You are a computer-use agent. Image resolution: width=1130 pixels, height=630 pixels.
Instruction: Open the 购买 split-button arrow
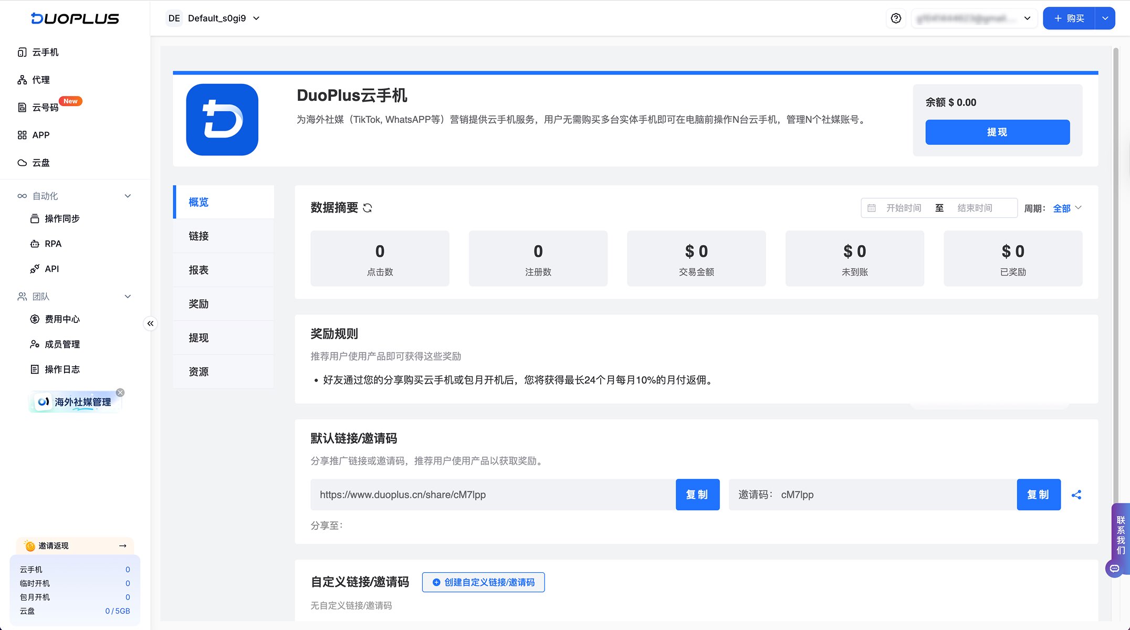(x=1105, y=18)
